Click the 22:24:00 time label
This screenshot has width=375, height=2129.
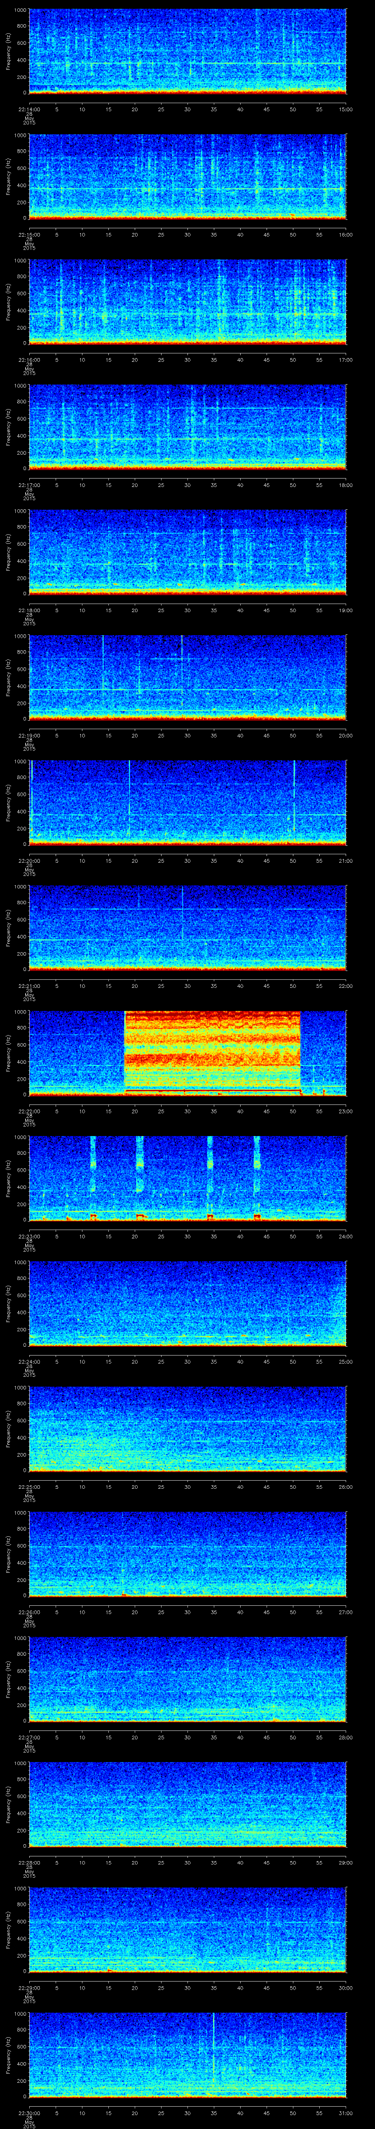[x=29, y=1361]
